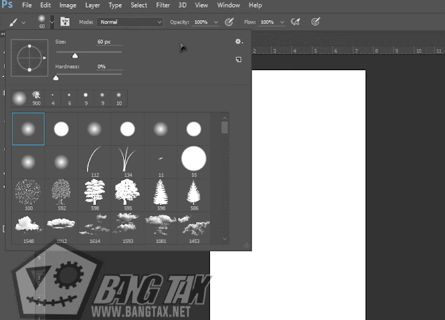Open the Window menu

(x=229, y=6)
